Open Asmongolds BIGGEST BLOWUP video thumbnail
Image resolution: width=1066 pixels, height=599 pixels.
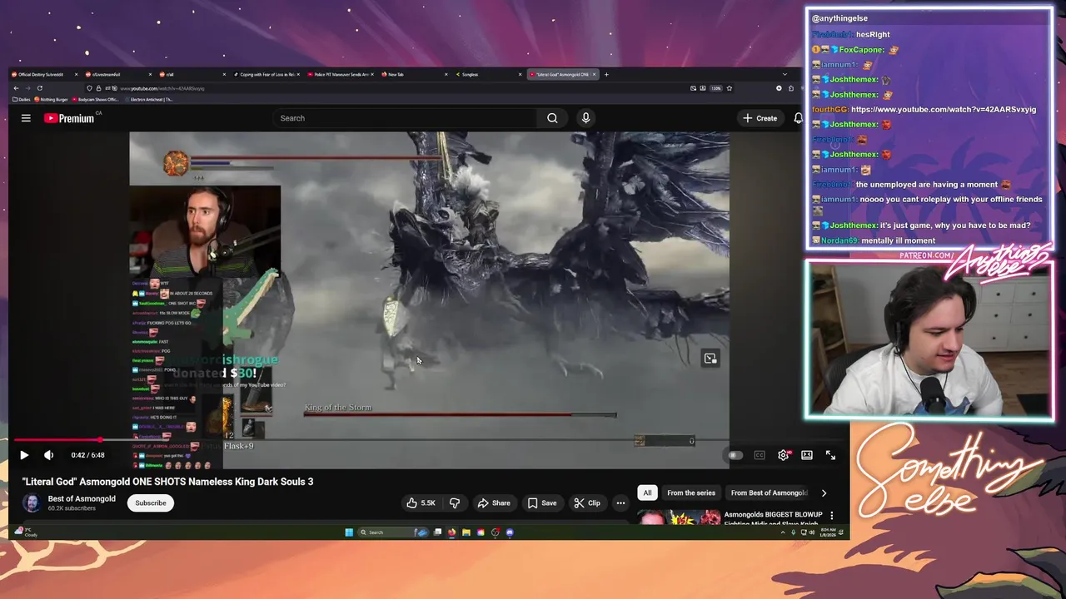pyautogui.click(x=680, y=517)
